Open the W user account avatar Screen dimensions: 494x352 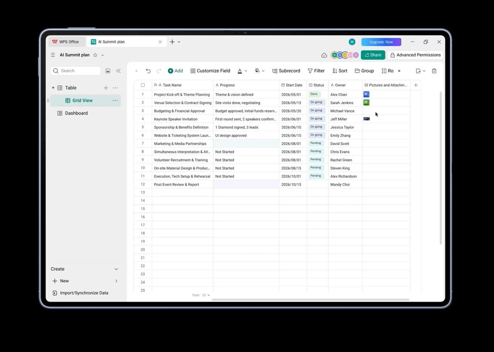352,42
